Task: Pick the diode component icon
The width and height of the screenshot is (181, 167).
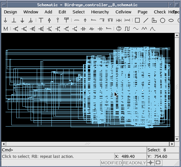Action: pos(83,29)
